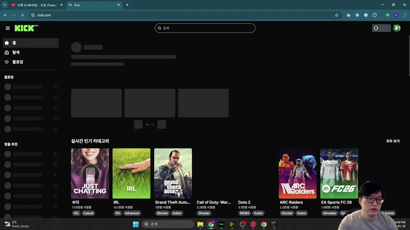Open a new browser tab

127,5
